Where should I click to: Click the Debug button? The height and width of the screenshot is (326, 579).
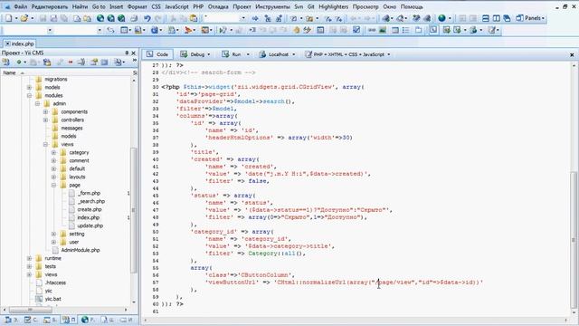pos(193,54)
